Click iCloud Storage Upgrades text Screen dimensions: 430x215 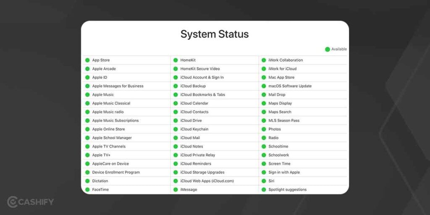(202, 172)
